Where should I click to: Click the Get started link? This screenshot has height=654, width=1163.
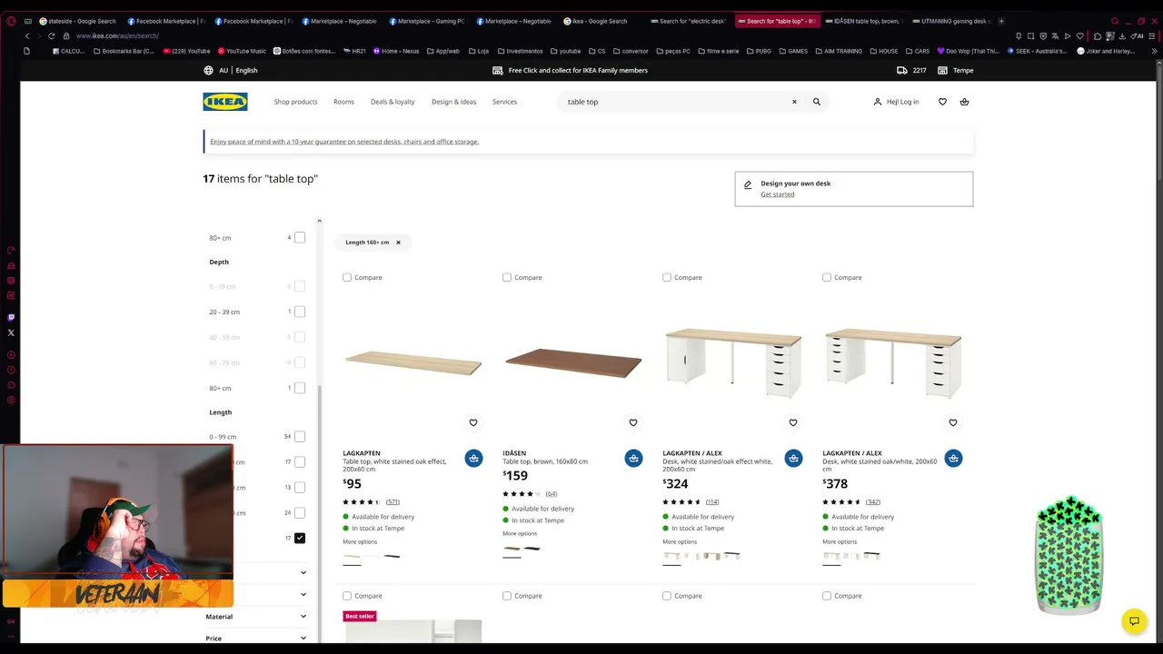pos(778,194)
